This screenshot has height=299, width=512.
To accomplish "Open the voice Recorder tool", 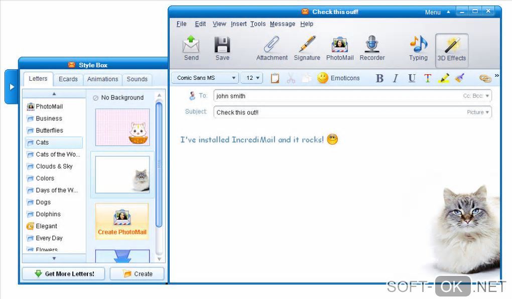I will pyautogui.click(x=372, y=48).
